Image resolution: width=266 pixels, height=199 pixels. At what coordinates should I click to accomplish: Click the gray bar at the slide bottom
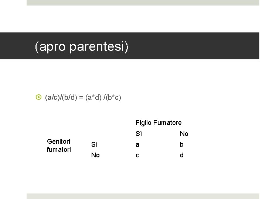tap(143, 196)
